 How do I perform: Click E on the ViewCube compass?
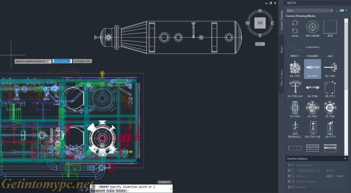[x=272, y=23]
